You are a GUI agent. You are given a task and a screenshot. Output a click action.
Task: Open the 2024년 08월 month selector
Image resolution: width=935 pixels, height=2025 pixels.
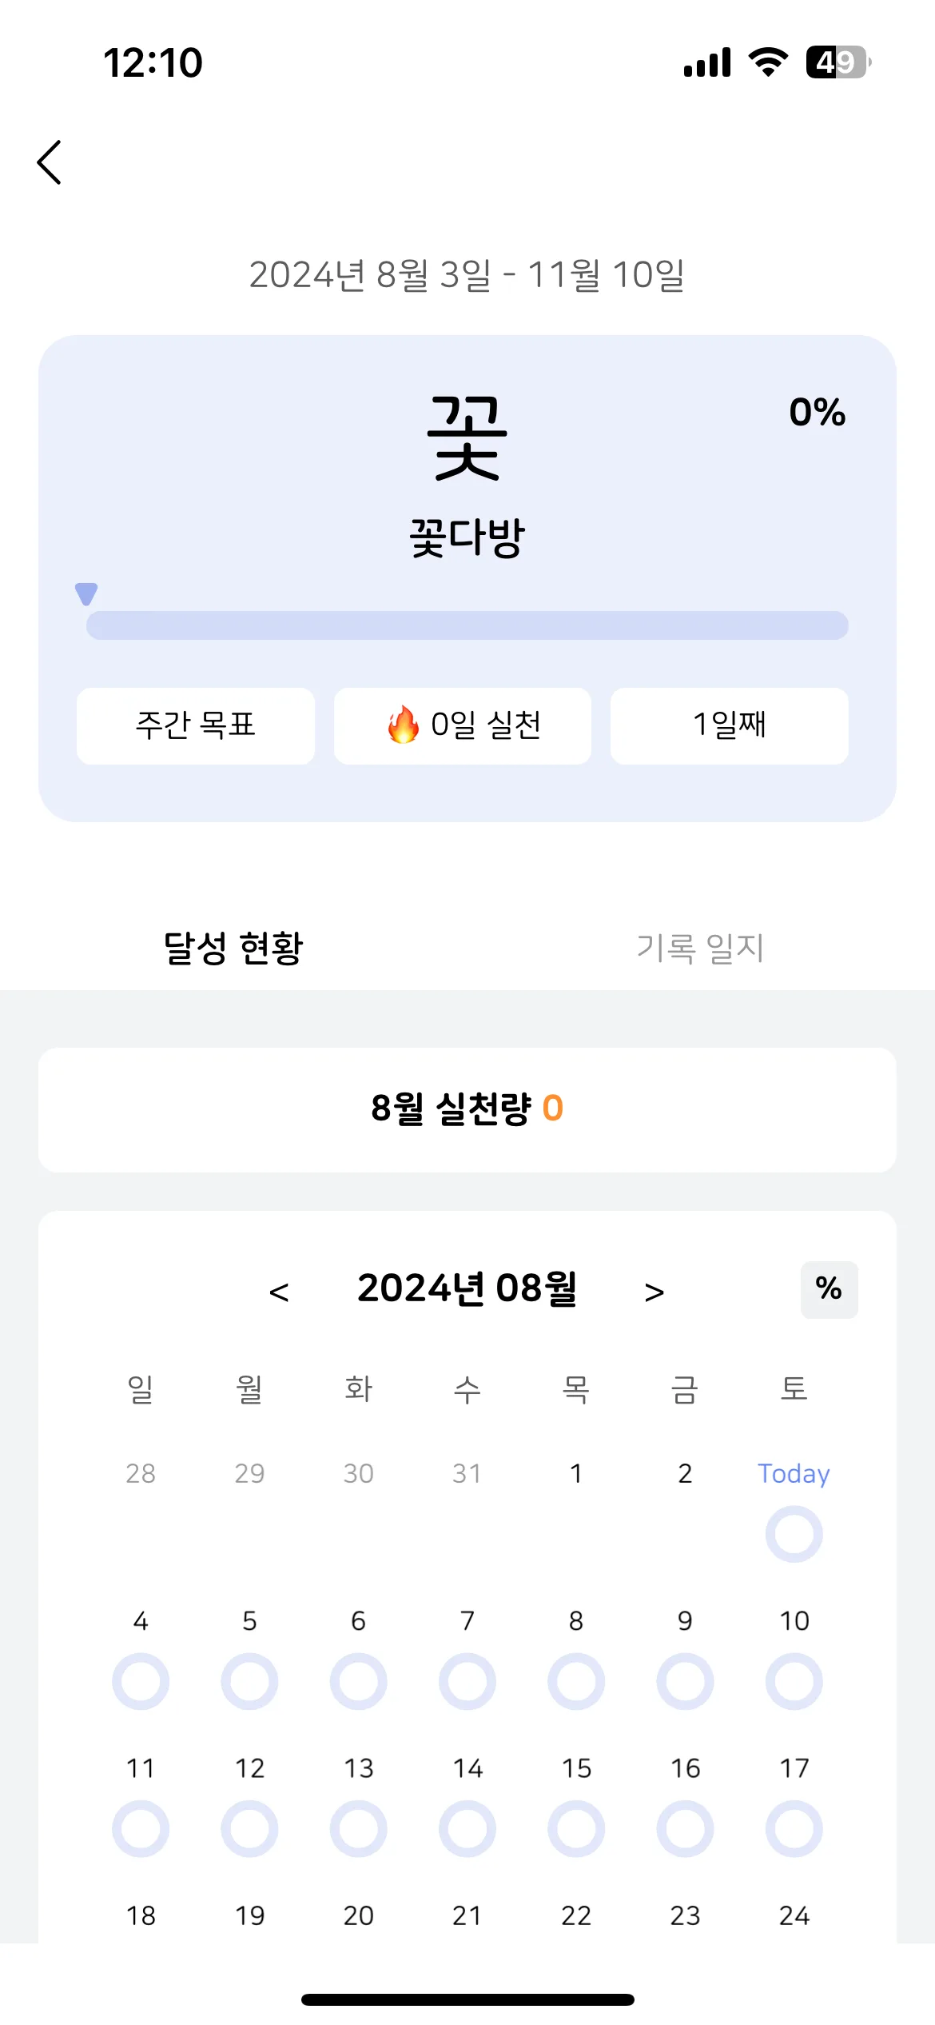coord(467,1288)
